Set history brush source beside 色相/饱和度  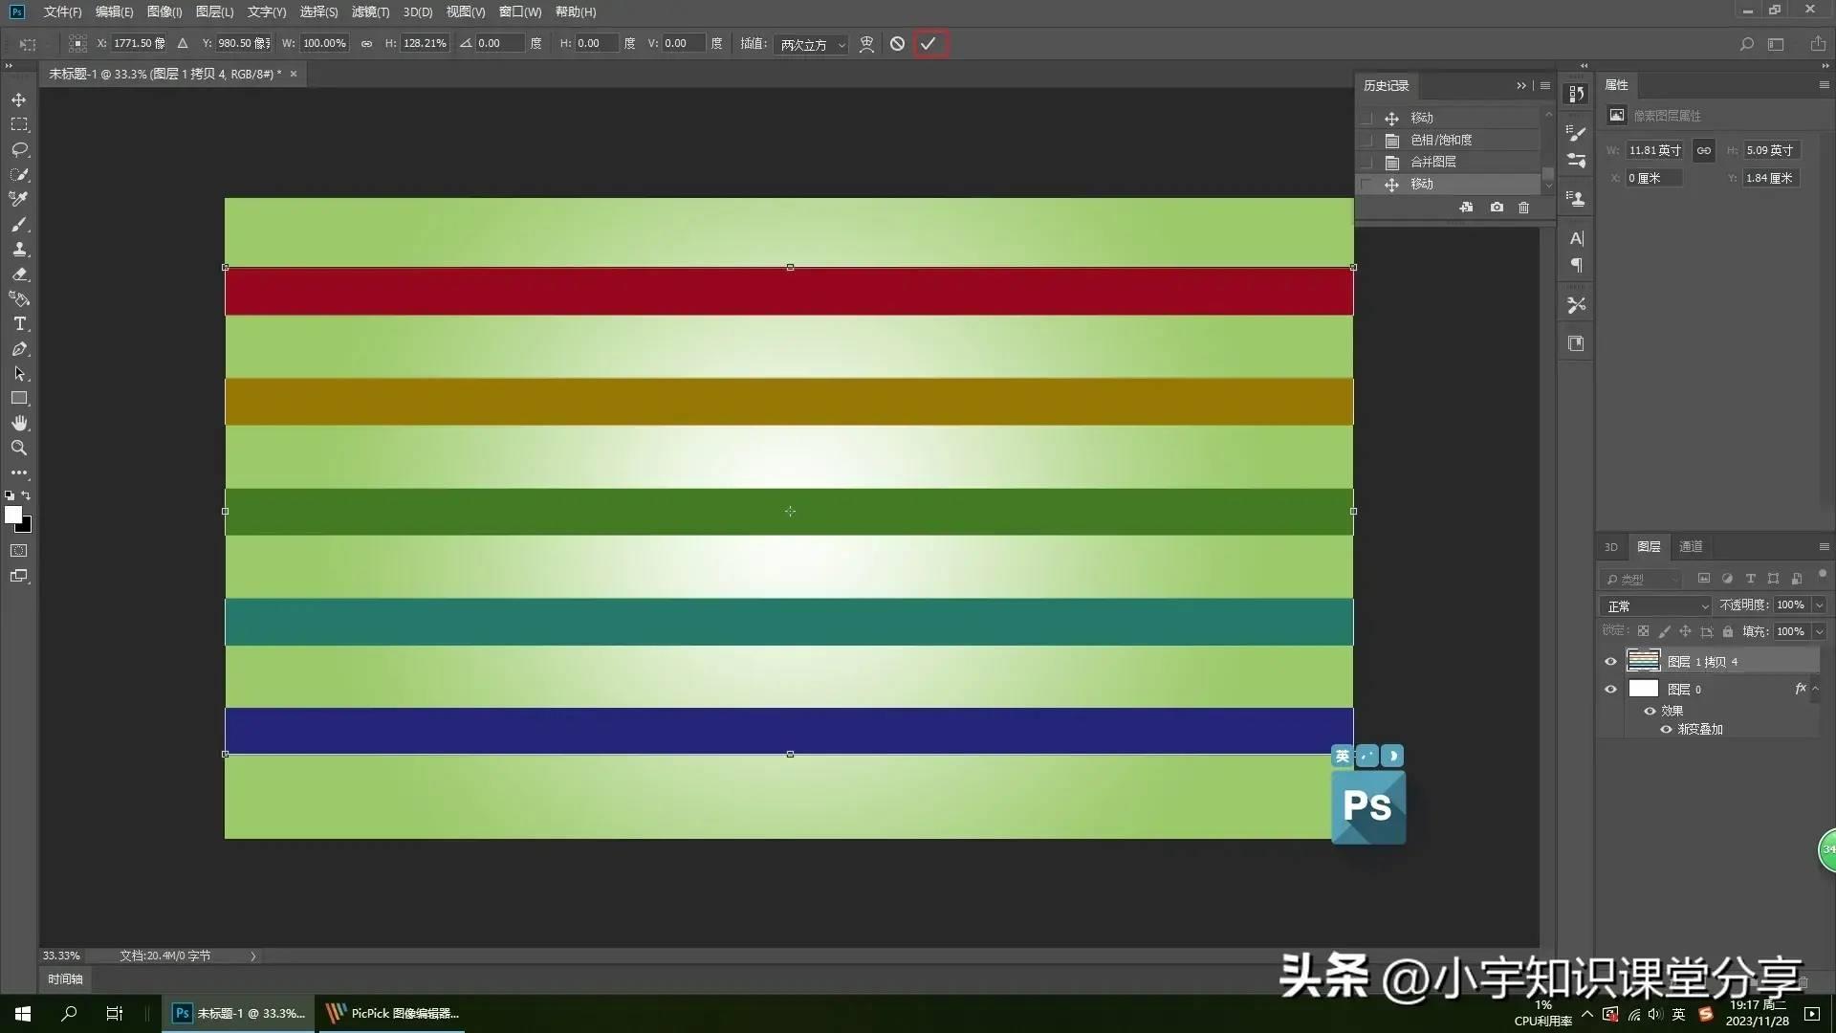point(1366,141)
